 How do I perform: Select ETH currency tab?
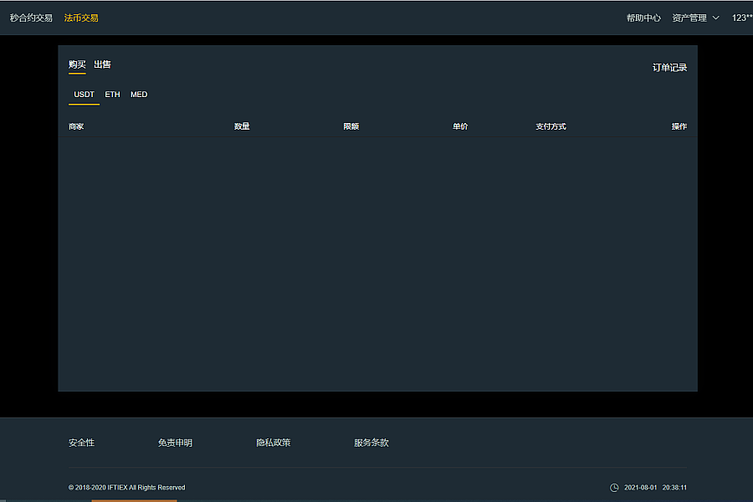coord(112,95)
